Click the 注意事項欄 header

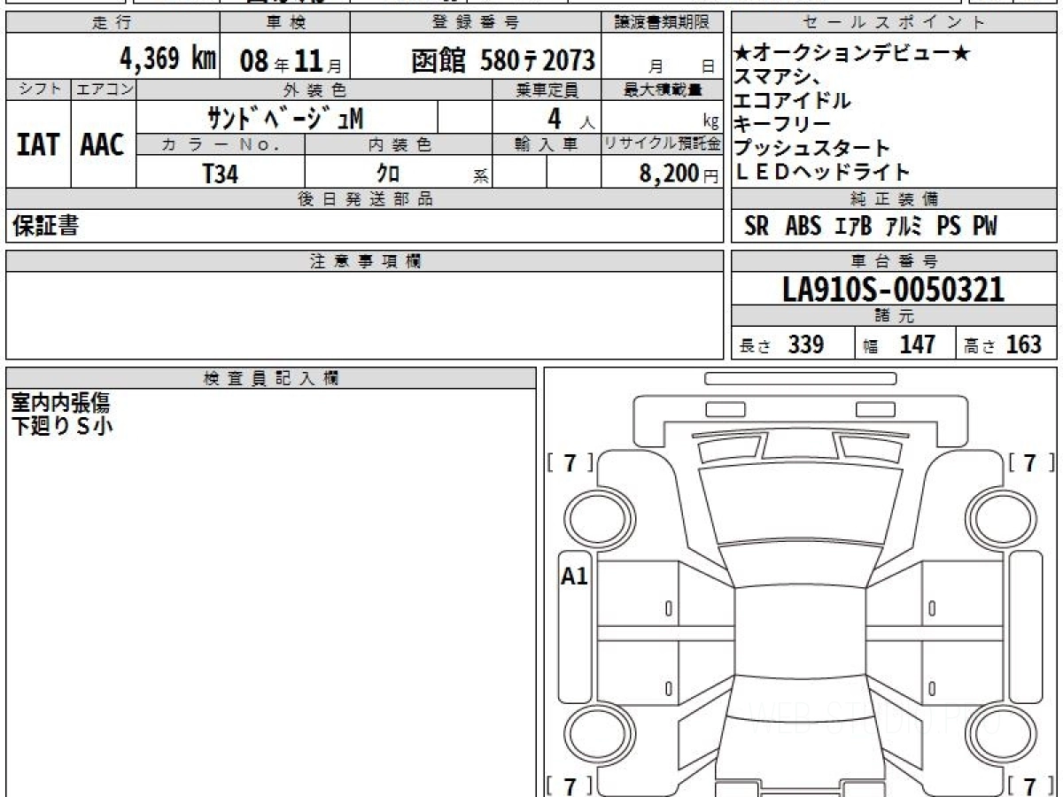click(364, 261)
